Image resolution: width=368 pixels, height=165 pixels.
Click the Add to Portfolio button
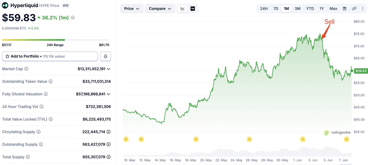tap(50, 56)
